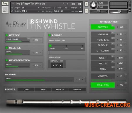Click the Release level slider
Screen dimensions: 132x113
tap(18, 54)
